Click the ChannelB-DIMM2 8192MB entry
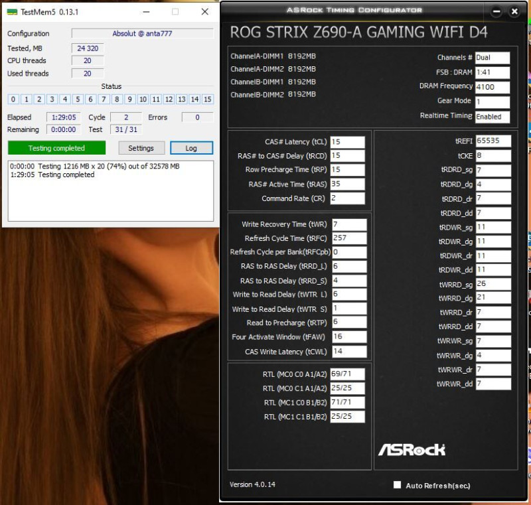 point(273,95)
